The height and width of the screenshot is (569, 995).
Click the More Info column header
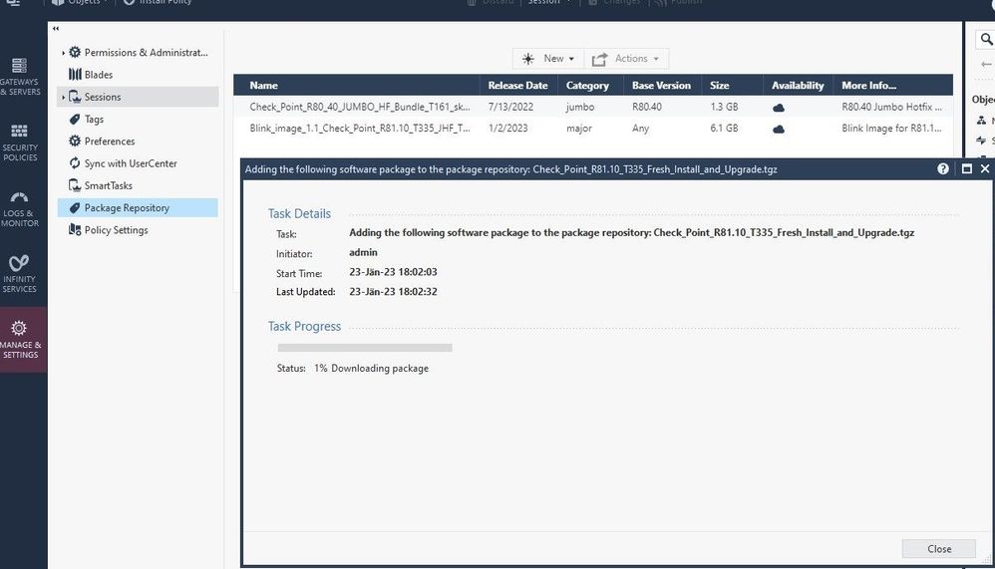pyautogui.click(x=892, y=85)
